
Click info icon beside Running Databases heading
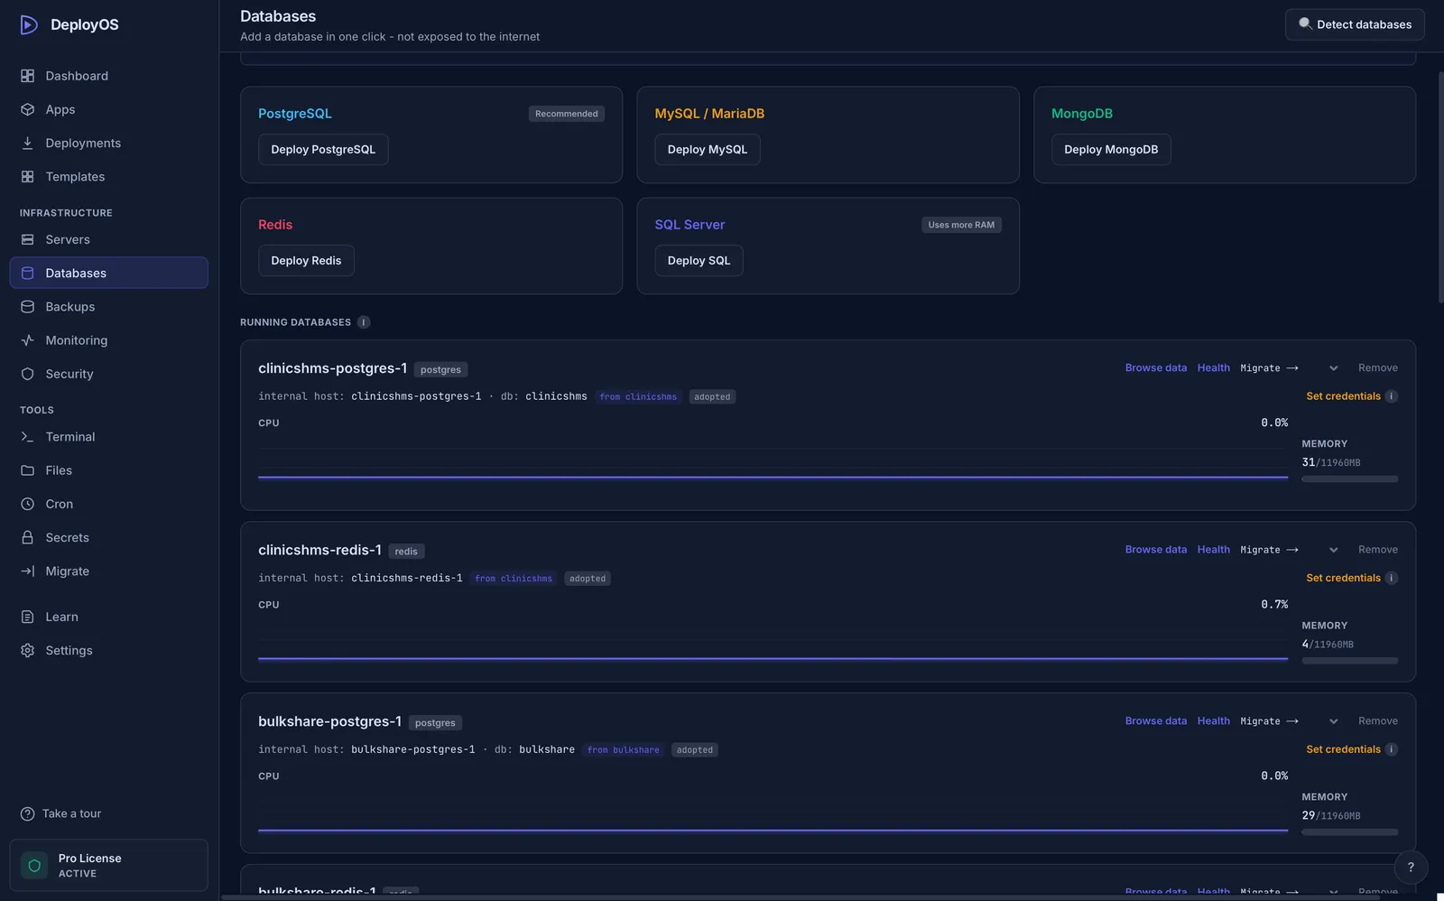click(364, 322)
